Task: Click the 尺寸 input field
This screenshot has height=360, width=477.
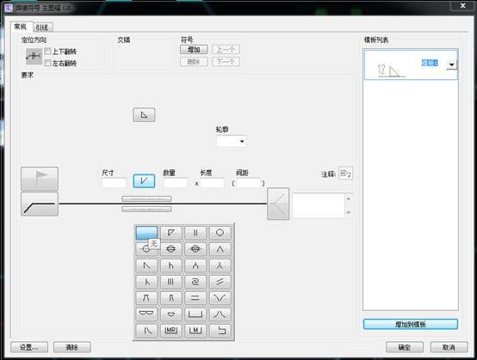Action: click(x=114, y=183)
